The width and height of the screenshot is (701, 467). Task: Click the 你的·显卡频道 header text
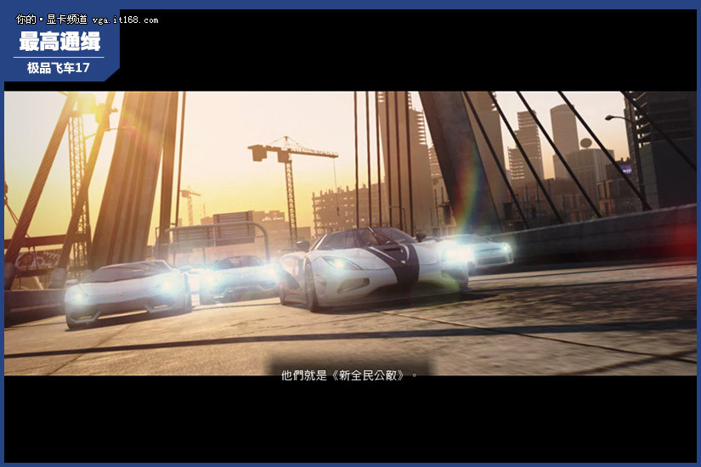52,20
